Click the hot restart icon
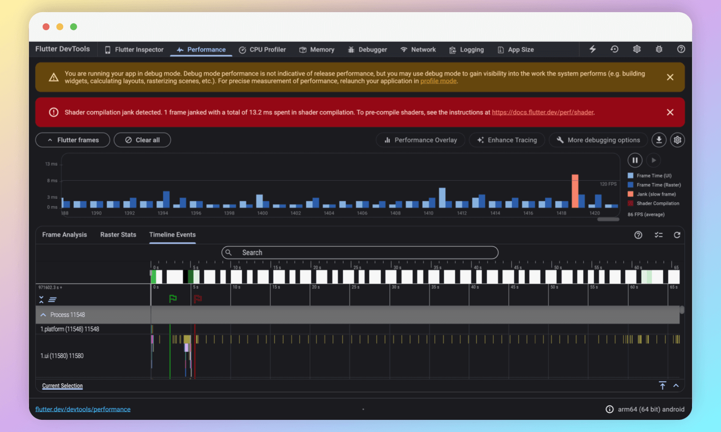Screen dimensions: 721x432 click(614, 49)
